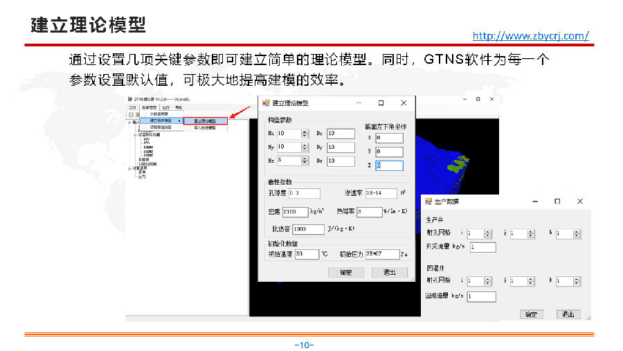
Task: Open the zbycrj.com website link
Action: tap(531, 35)
